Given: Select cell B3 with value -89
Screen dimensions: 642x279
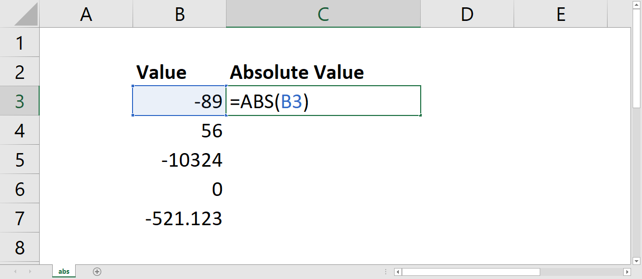Looking at the screenshot, I should (180, 101).
